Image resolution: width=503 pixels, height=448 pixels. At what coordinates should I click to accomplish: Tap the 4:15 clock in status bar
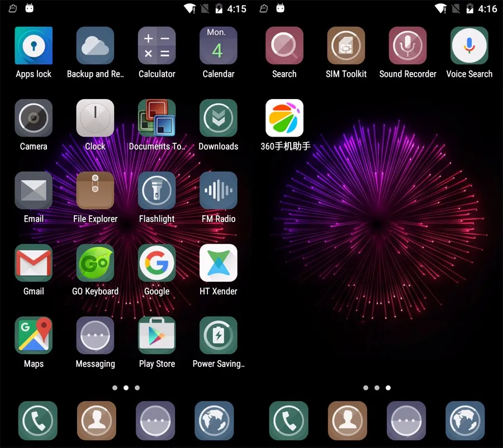coord(237,8)
